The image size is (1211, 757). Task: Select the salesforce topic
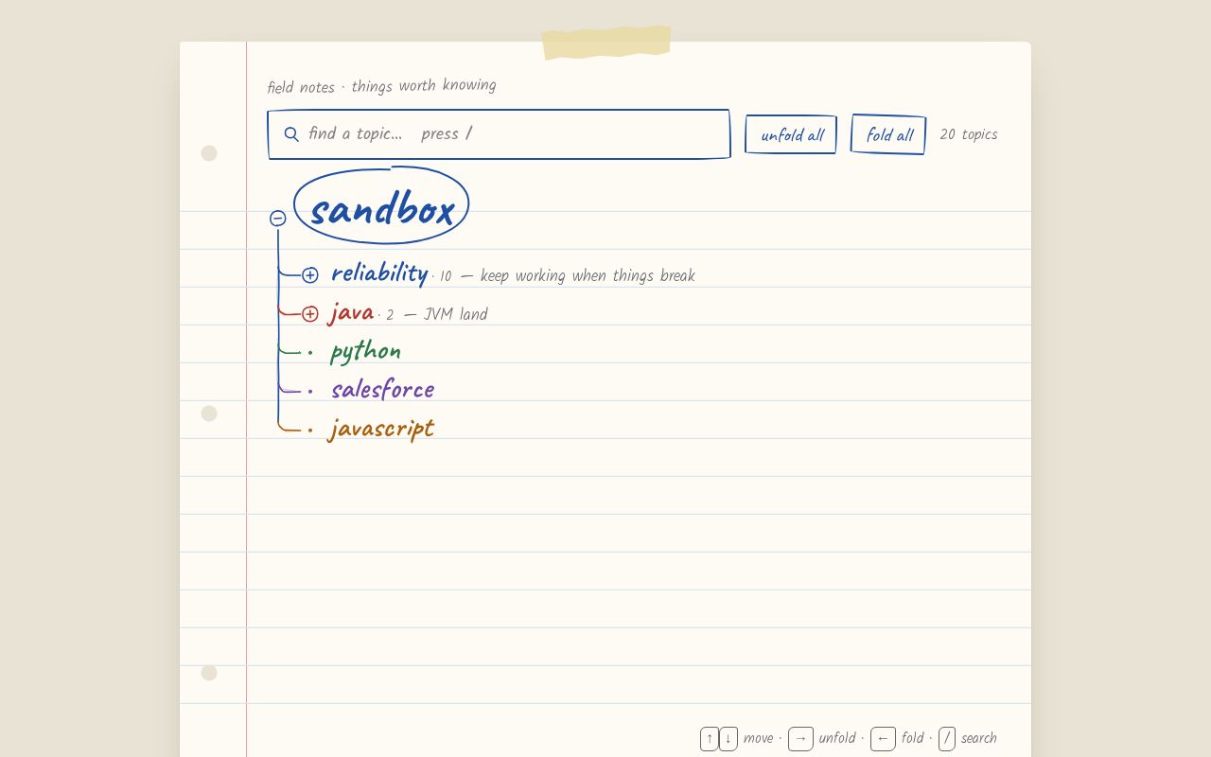click(382, 389)
